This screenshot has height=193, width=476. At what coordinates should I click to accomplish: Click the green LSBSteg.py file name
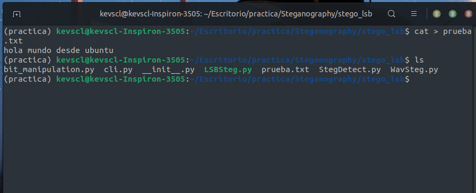point(228,70)
